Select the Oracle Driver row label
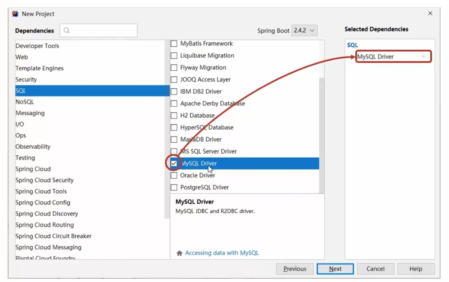 coord(198,176)
